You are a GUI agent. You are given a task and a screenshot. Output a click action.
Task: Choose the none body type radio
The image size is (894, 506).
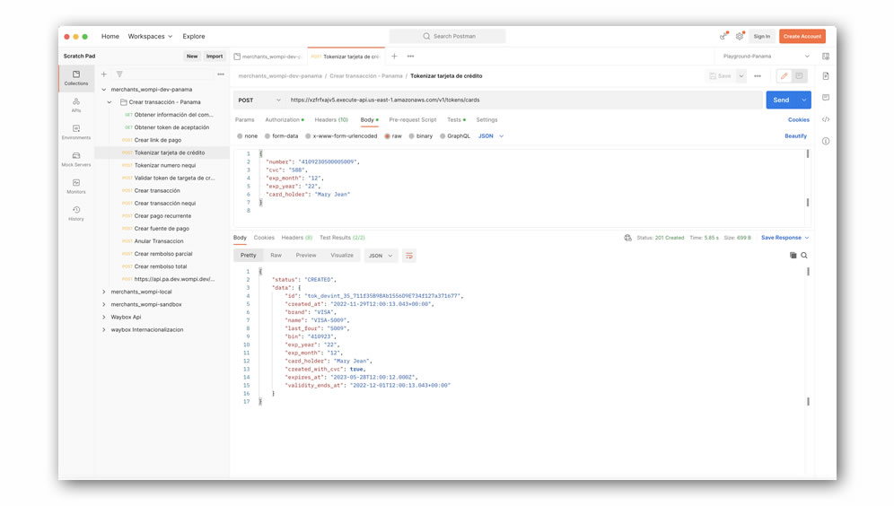click(247, 136)
